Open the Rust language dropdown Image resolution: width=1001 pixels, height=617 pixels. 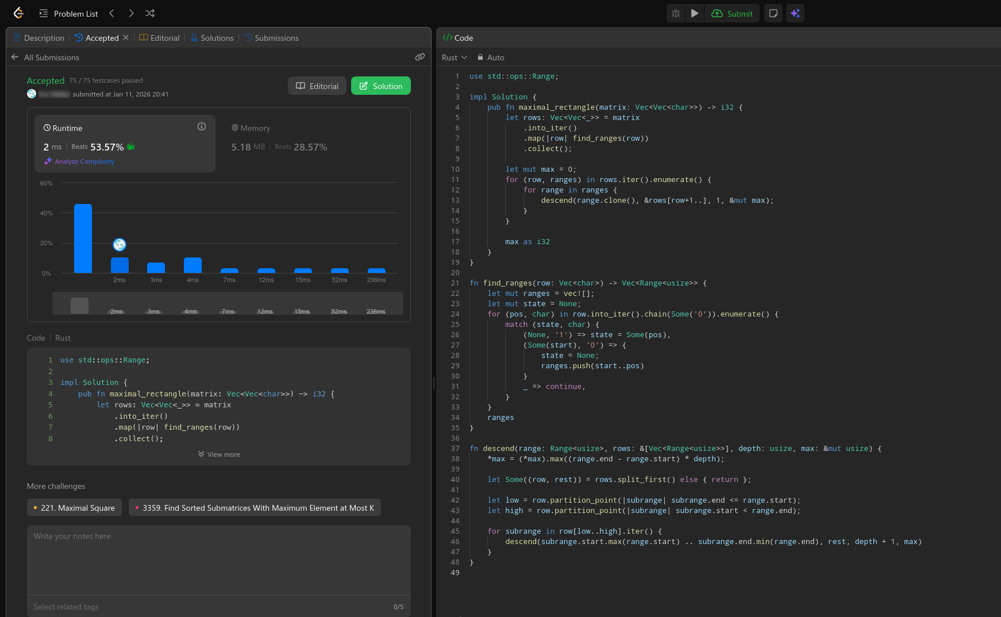pos(455,57)
